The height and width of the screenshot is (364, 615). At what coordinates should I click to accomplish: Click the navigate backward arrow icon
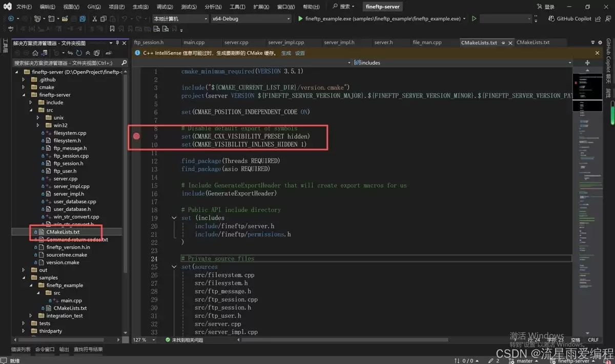pyautogui.click(x=11, y=18)
